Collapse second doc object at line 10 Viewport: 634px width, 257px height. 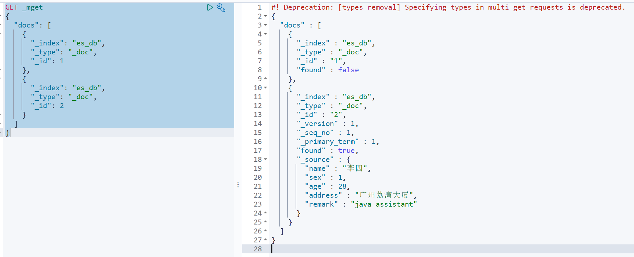point(265,88)
